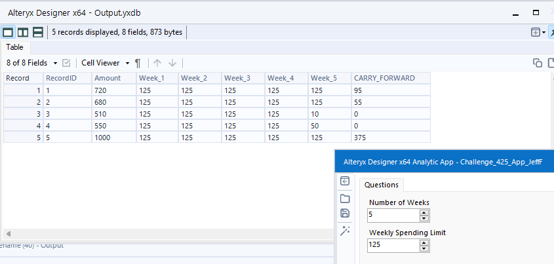Viewport: 554px width, 264px height.
Task: Select row 5 record number cell
Action: [x=24, y=138]
